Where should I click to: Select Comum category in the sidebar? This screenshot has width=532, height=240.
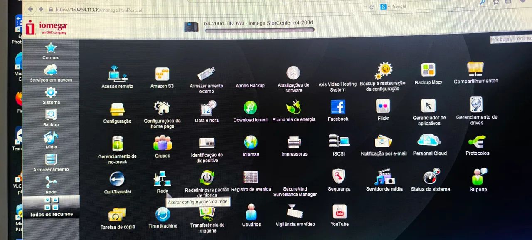(x=51, y=50)
